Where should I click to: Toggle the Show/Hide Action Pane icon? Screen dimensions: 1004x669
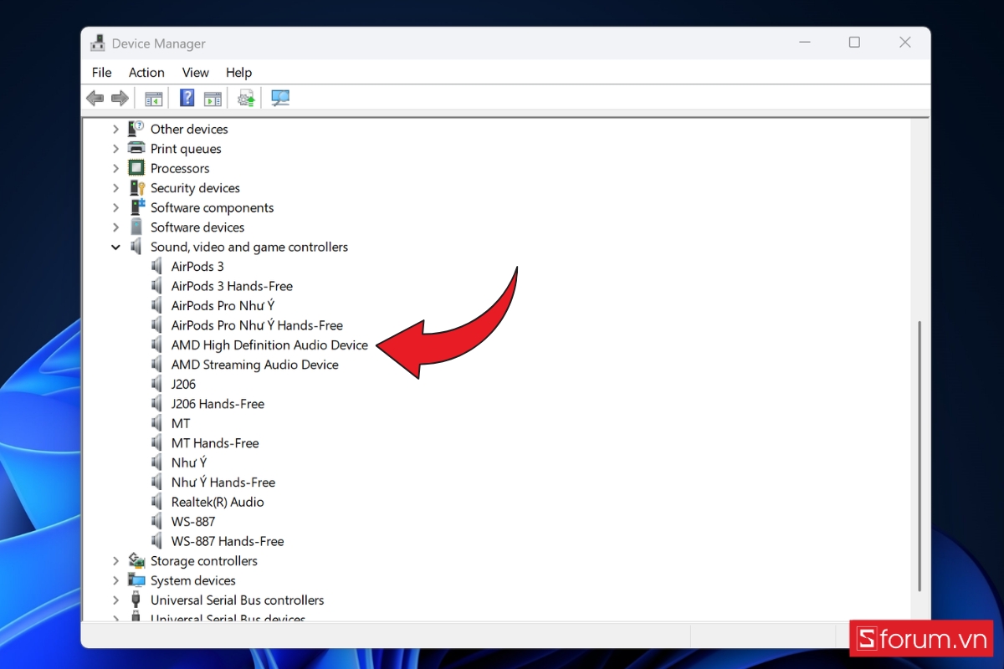[213, 99]
